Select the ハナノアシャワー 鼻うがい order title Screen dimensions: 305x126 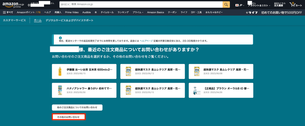pos(89,88)
